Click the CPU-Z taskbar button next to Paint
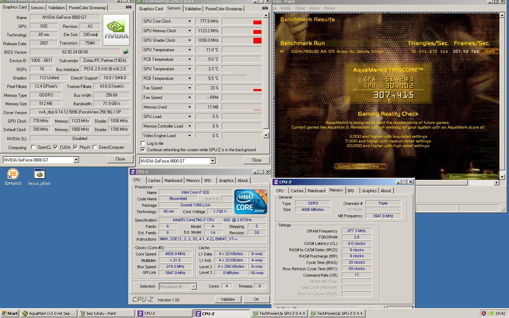The width and height of the screenshot is (509, 318). coord(164,313)
